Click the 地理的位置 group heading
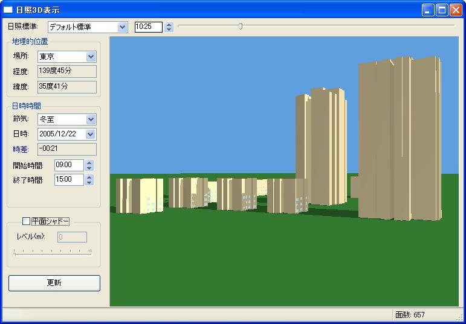 click(x=30, y=42)
